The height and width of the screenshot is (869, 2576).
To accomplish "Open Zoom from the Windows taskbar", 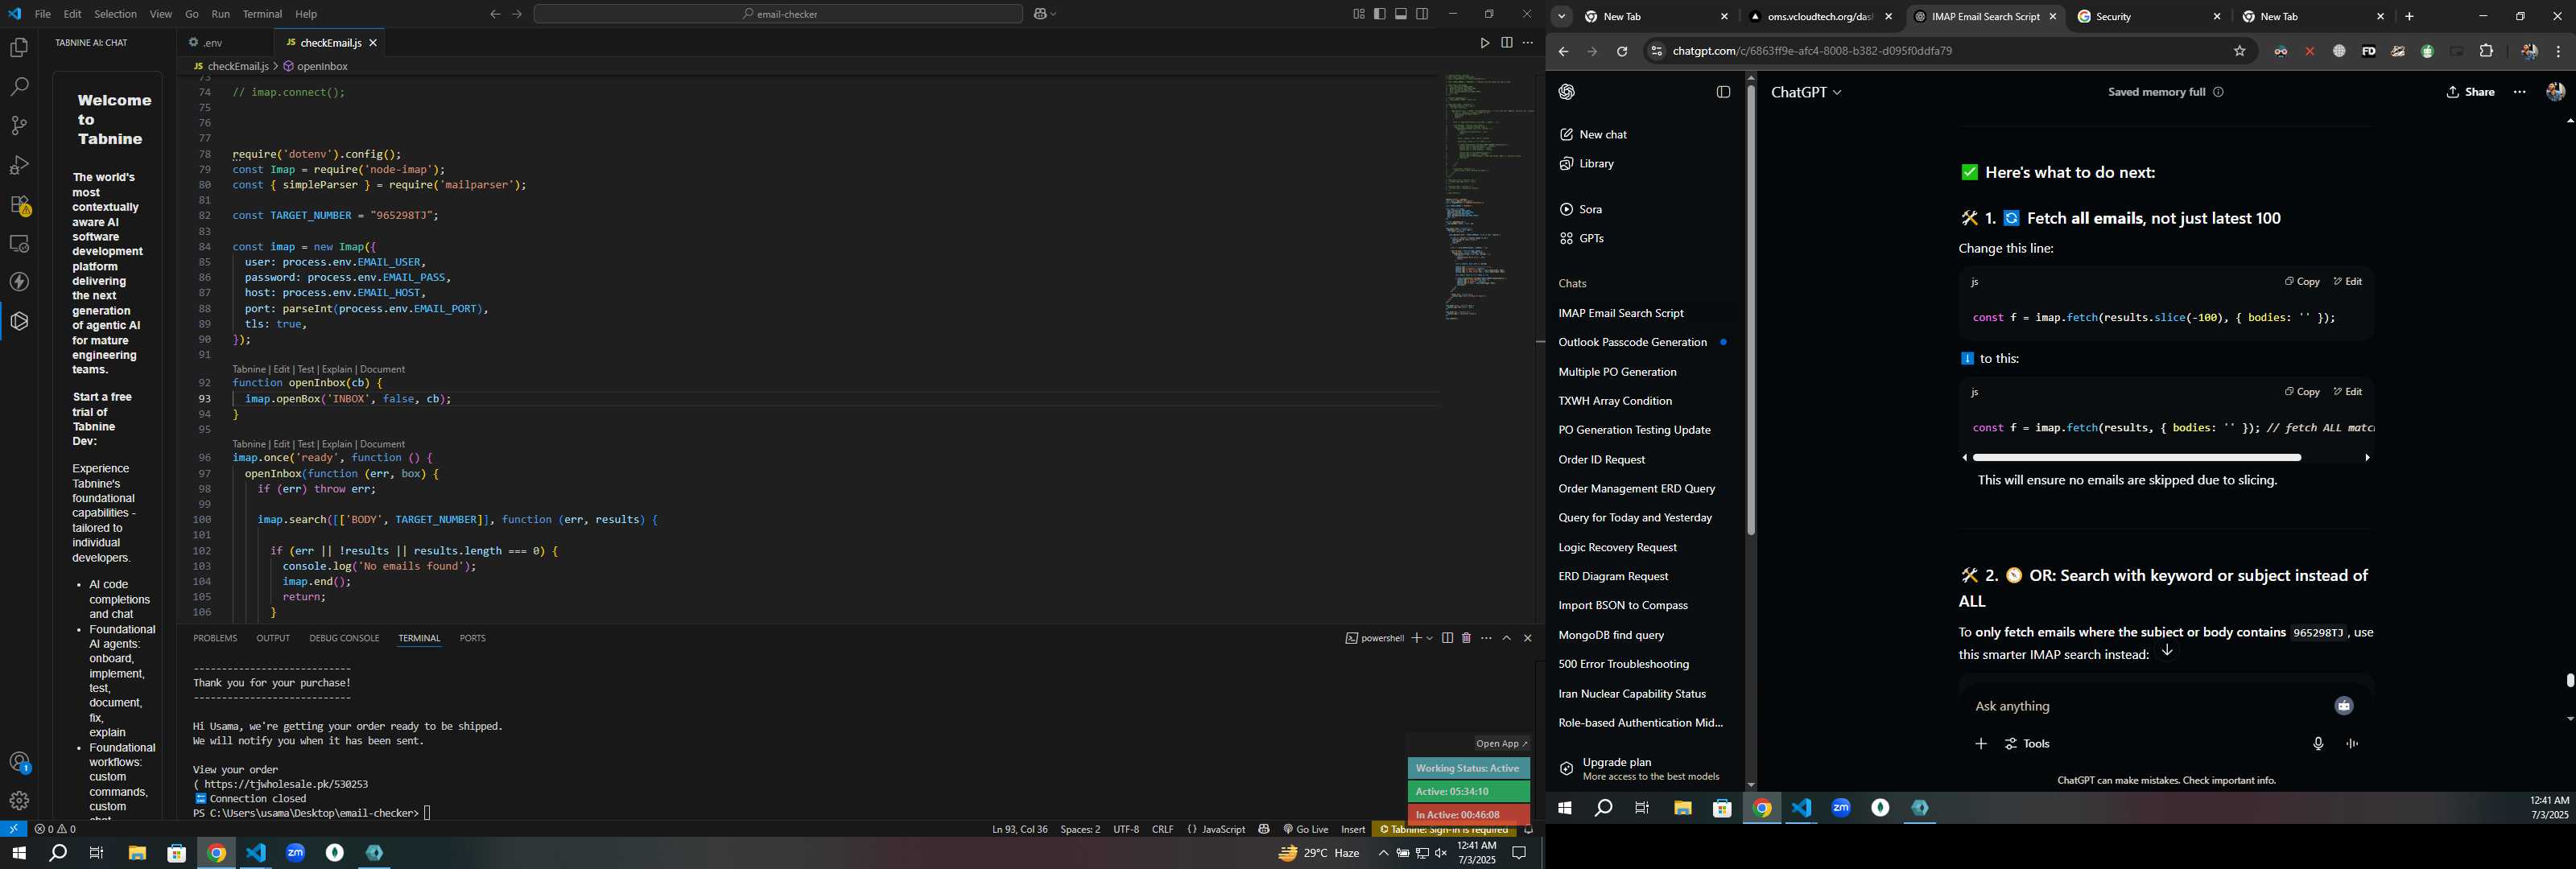I will (x=295, y=854).
